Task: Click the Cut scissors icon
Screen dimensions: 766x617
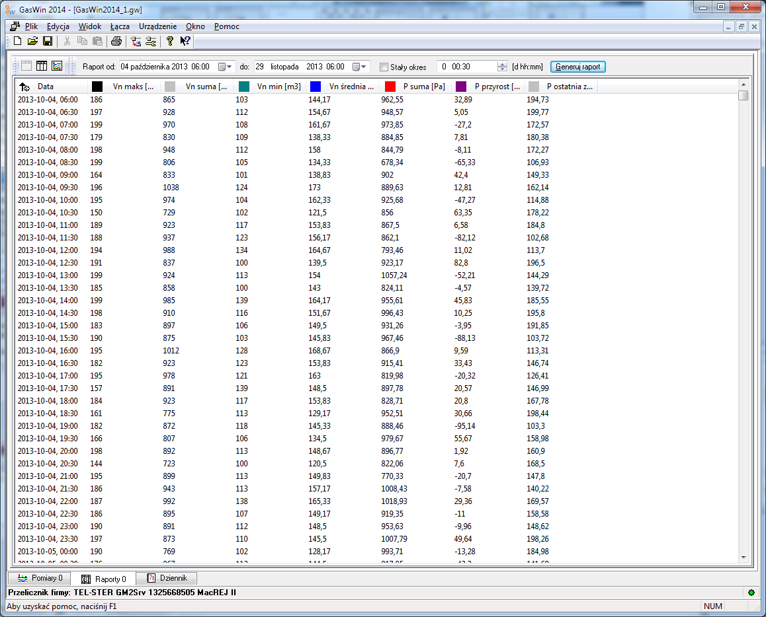Action: click(67, 42)
